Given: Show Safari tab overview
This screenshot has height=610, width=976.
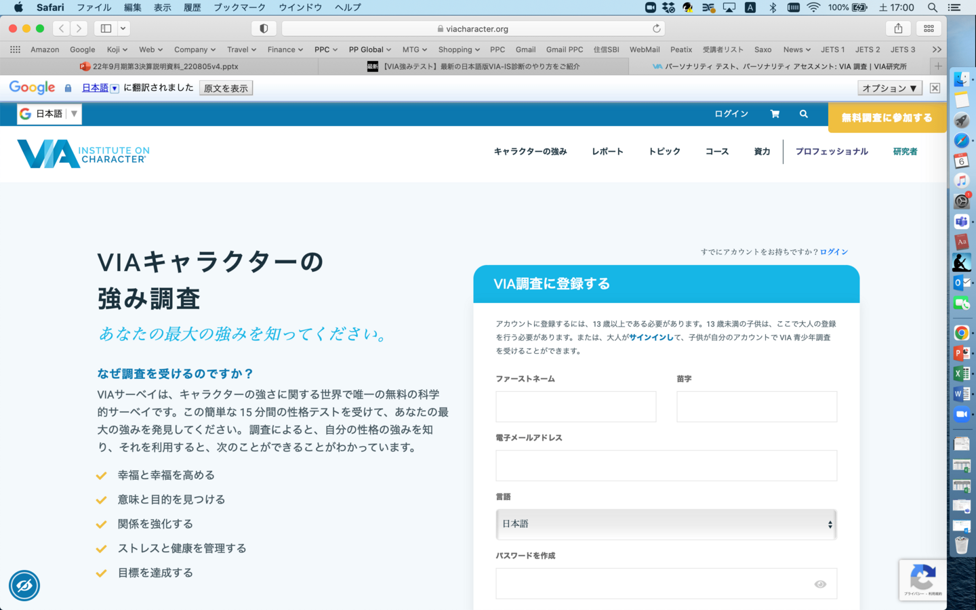Looking at the screenshot, I should click(929, 28).
